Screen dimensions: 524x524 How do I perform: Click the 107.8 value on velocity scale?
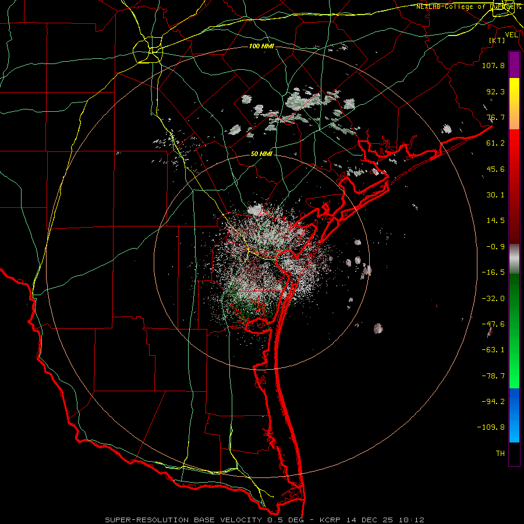click(x=493, y=65)
